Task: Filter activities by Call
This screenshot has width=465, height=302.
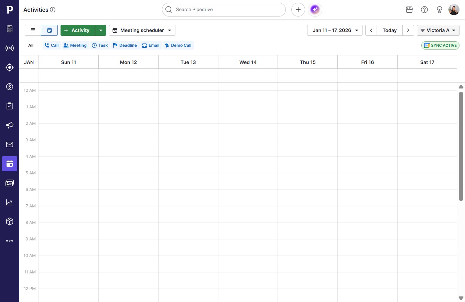Action: point(52,45)
